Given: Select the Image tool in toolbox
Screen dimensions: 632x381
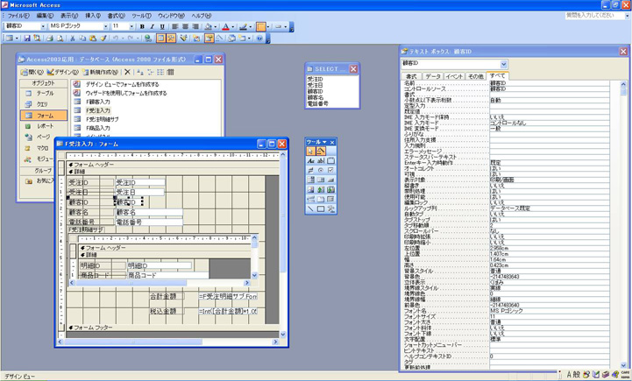Looking at the screenshot, I should (x=311, y=189).
